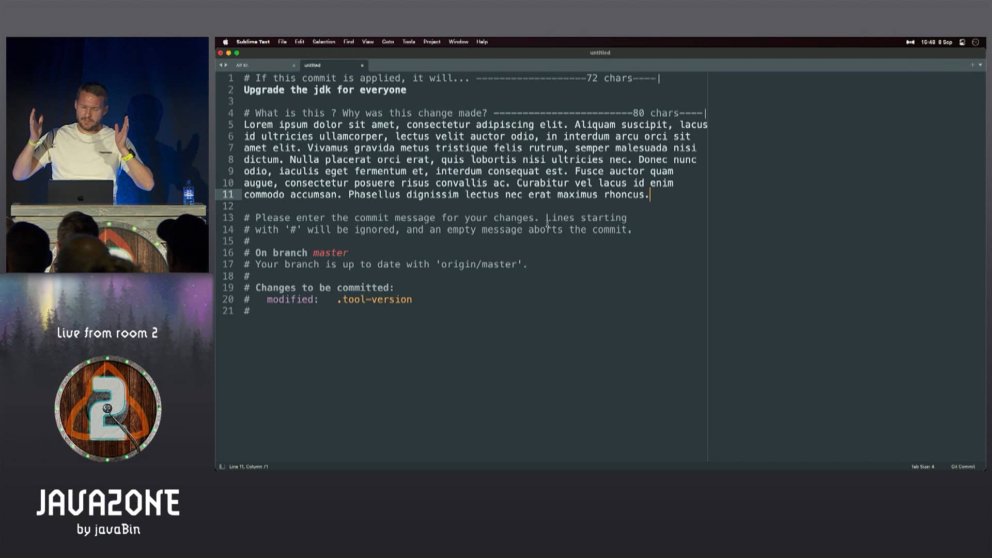Open a new tab with the plus icon
The image size is (992, 558).
972,65
